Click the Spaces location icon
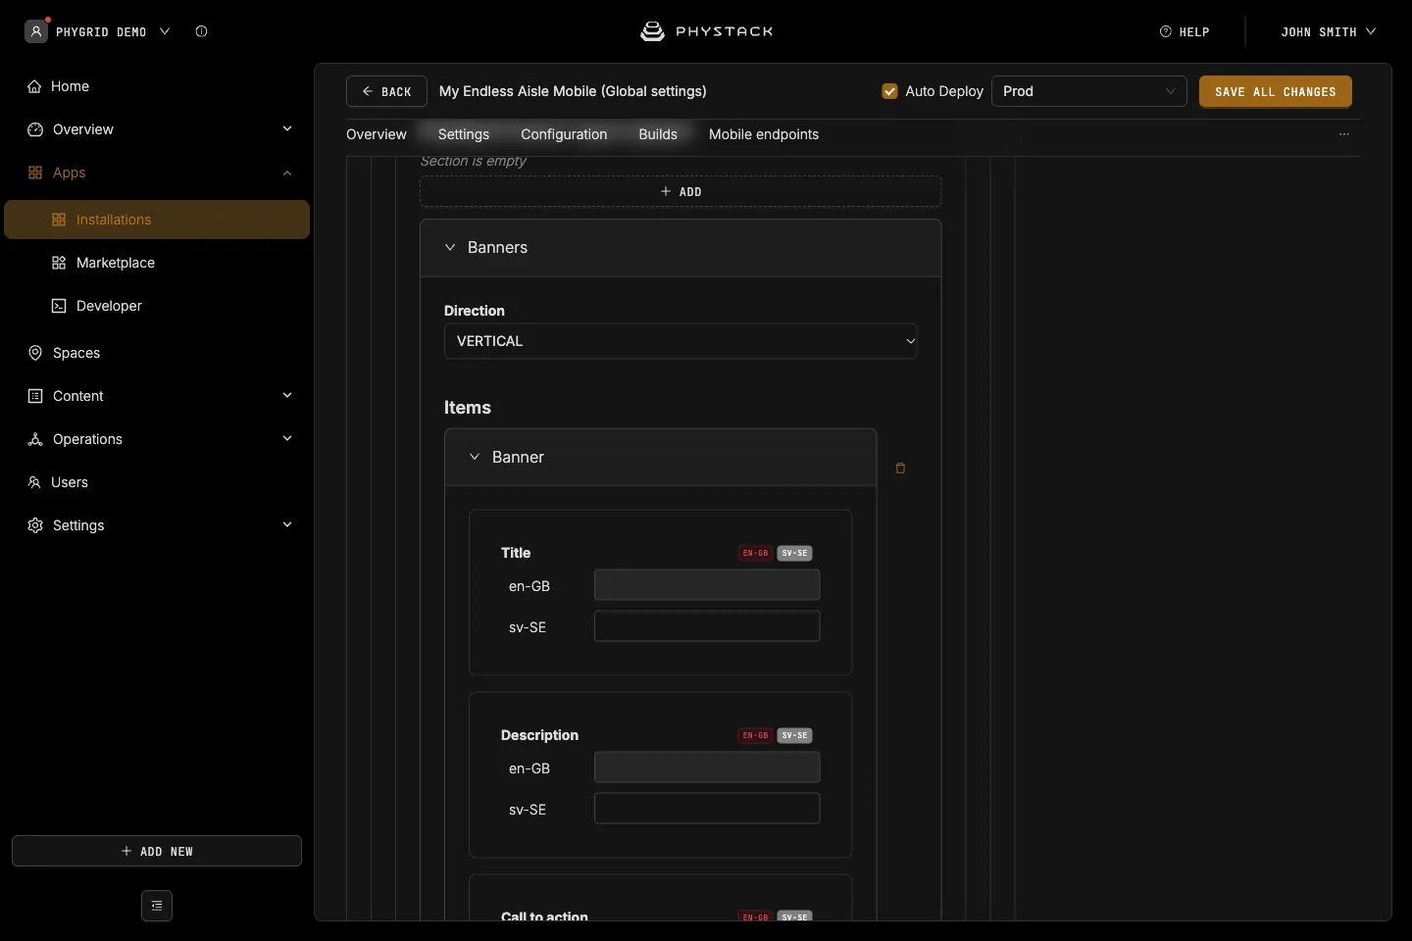1412x941 pixels. 35,353
